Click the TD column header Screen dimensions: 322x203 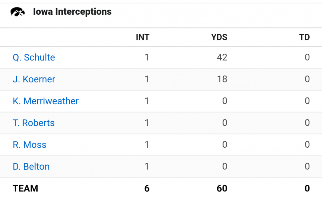coord(305,37)
